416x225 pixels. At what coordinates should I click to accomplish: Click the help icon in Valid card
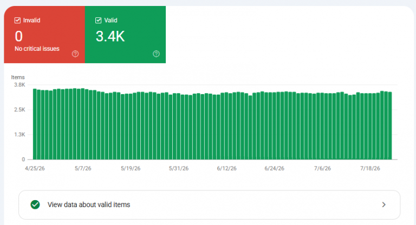pyautogui.click(x=156, y=54)
